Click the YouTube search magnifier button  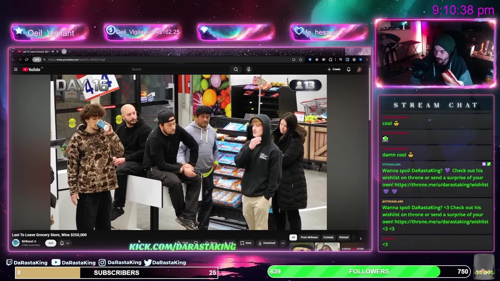tap(236, 69)
